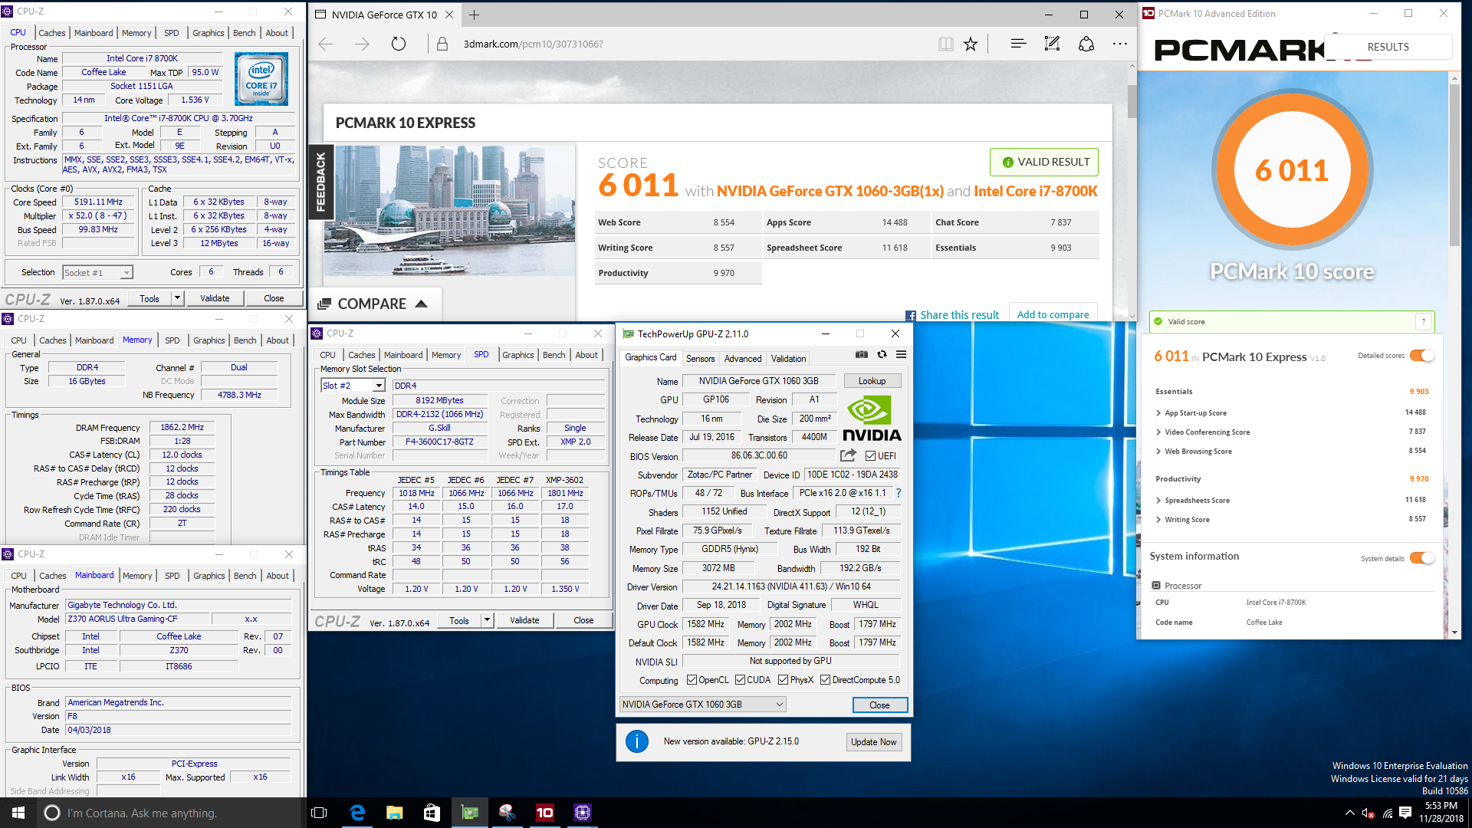
Task: Open the Validation tab in GPU-Z
Action: tap(788, 359)
